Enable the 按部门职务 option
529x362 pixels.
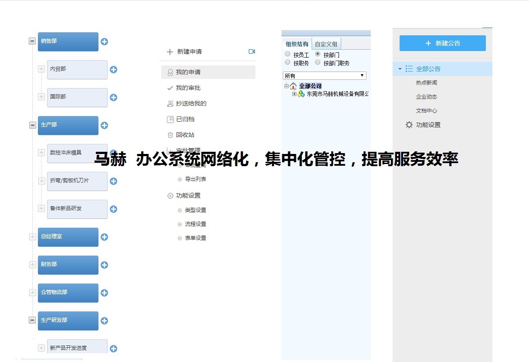point(318,62)
